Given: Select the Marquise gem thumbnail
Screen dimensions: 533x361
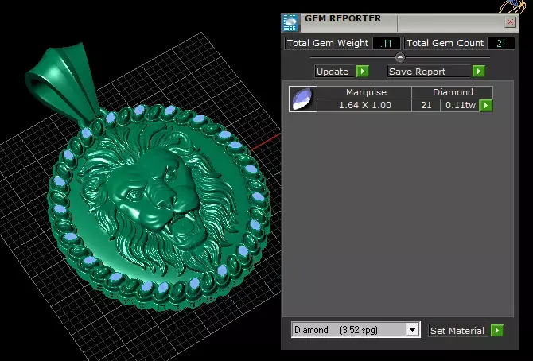Looking at the screenshot, I should point(303,99).
